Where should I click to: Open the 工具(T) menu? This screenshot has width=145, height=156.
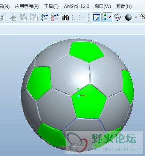pos(51,6)
